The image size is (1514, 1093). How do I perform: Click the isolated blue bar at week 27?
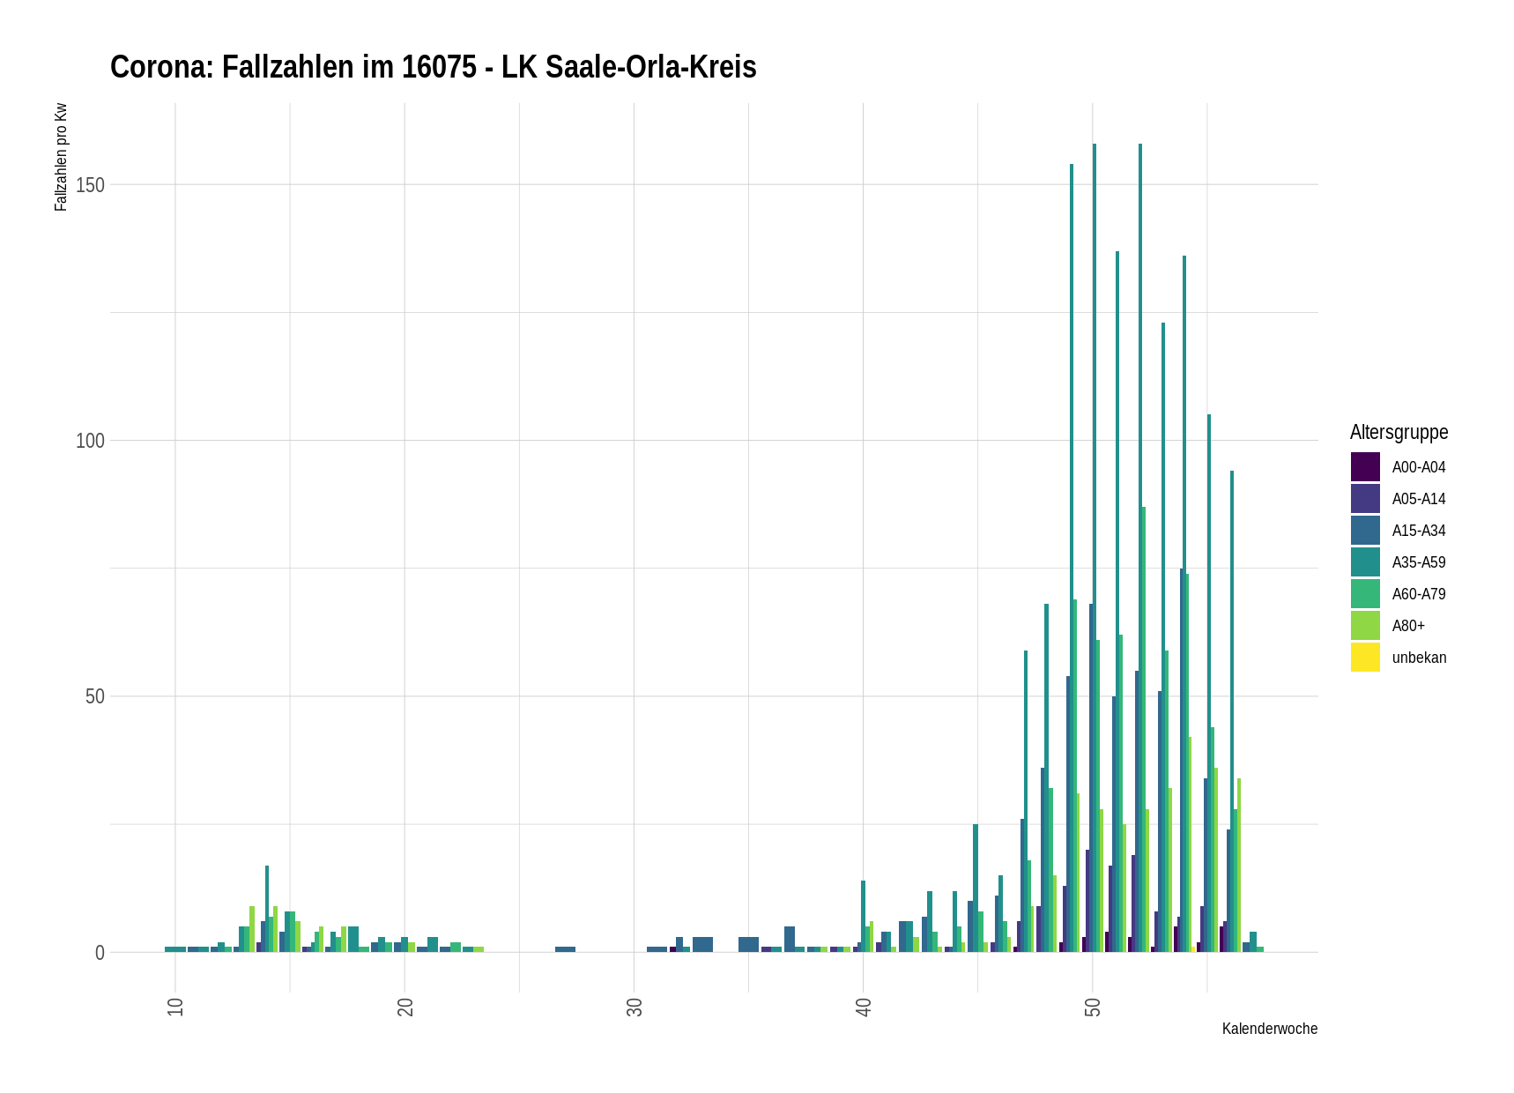point(565,949)
